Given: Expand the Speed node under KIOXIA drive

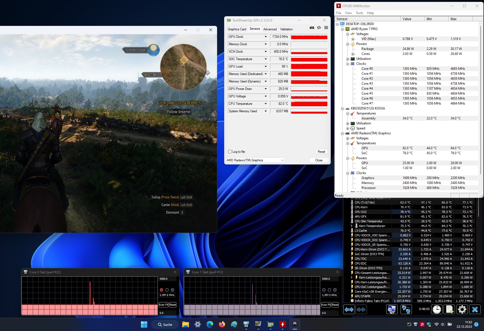Looking at the screenshot, I should coord(347,128).
